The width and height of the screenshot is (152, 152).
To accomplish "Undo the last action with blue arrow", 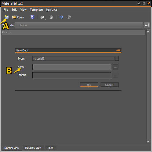I will tap(61, 17).
